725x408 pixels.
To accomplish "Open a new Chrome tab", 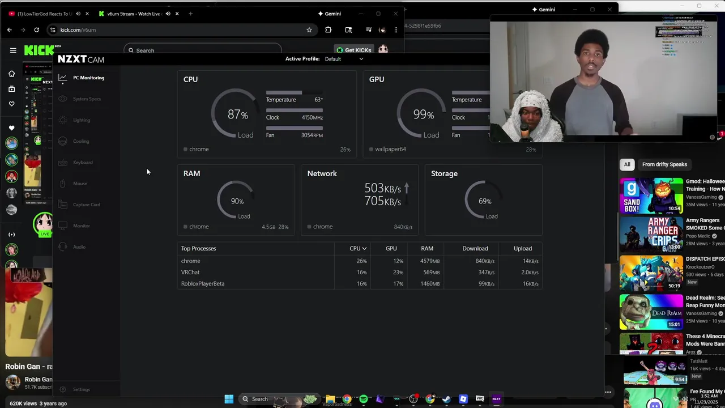I will [x=190, y=14].
